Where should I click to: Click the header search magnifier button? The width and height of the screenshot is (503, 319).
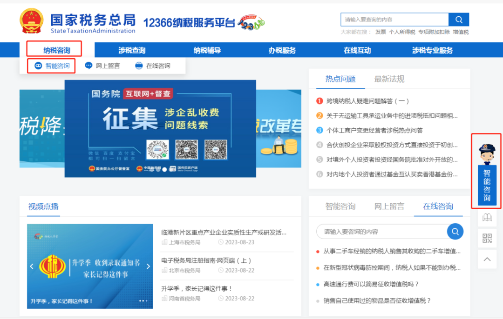(459, 20)
